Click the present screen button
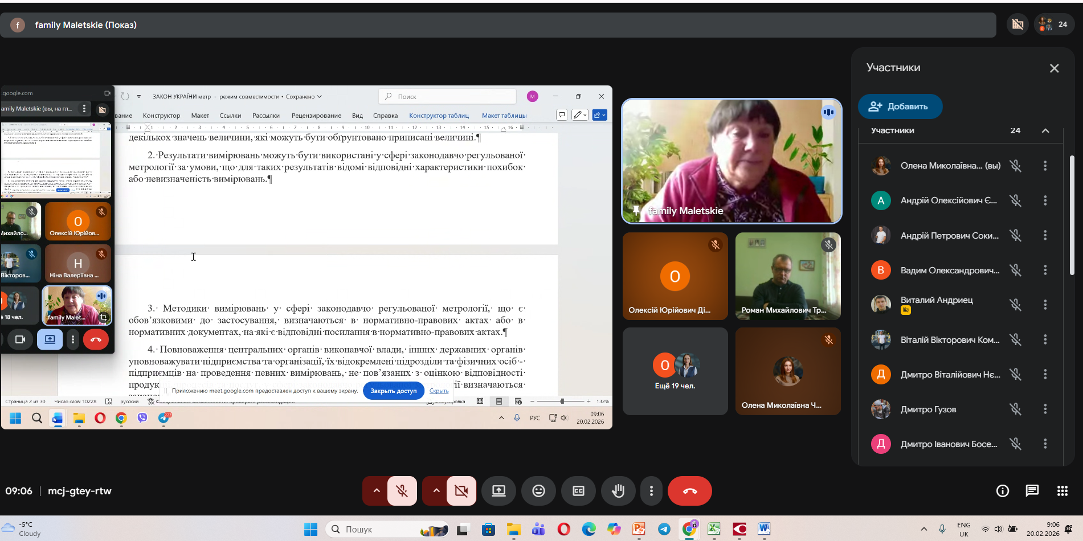The image size is (1083, 541). coord(498,491)
